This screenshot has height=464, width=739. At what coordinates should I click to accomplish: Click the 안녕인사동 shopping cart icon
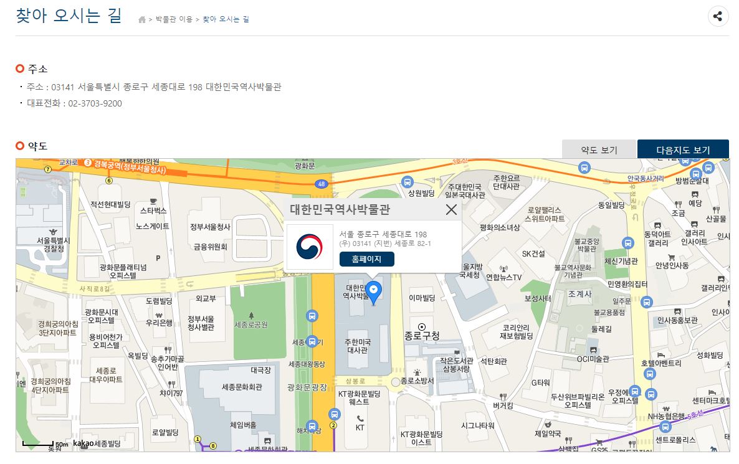click(672, 257)
